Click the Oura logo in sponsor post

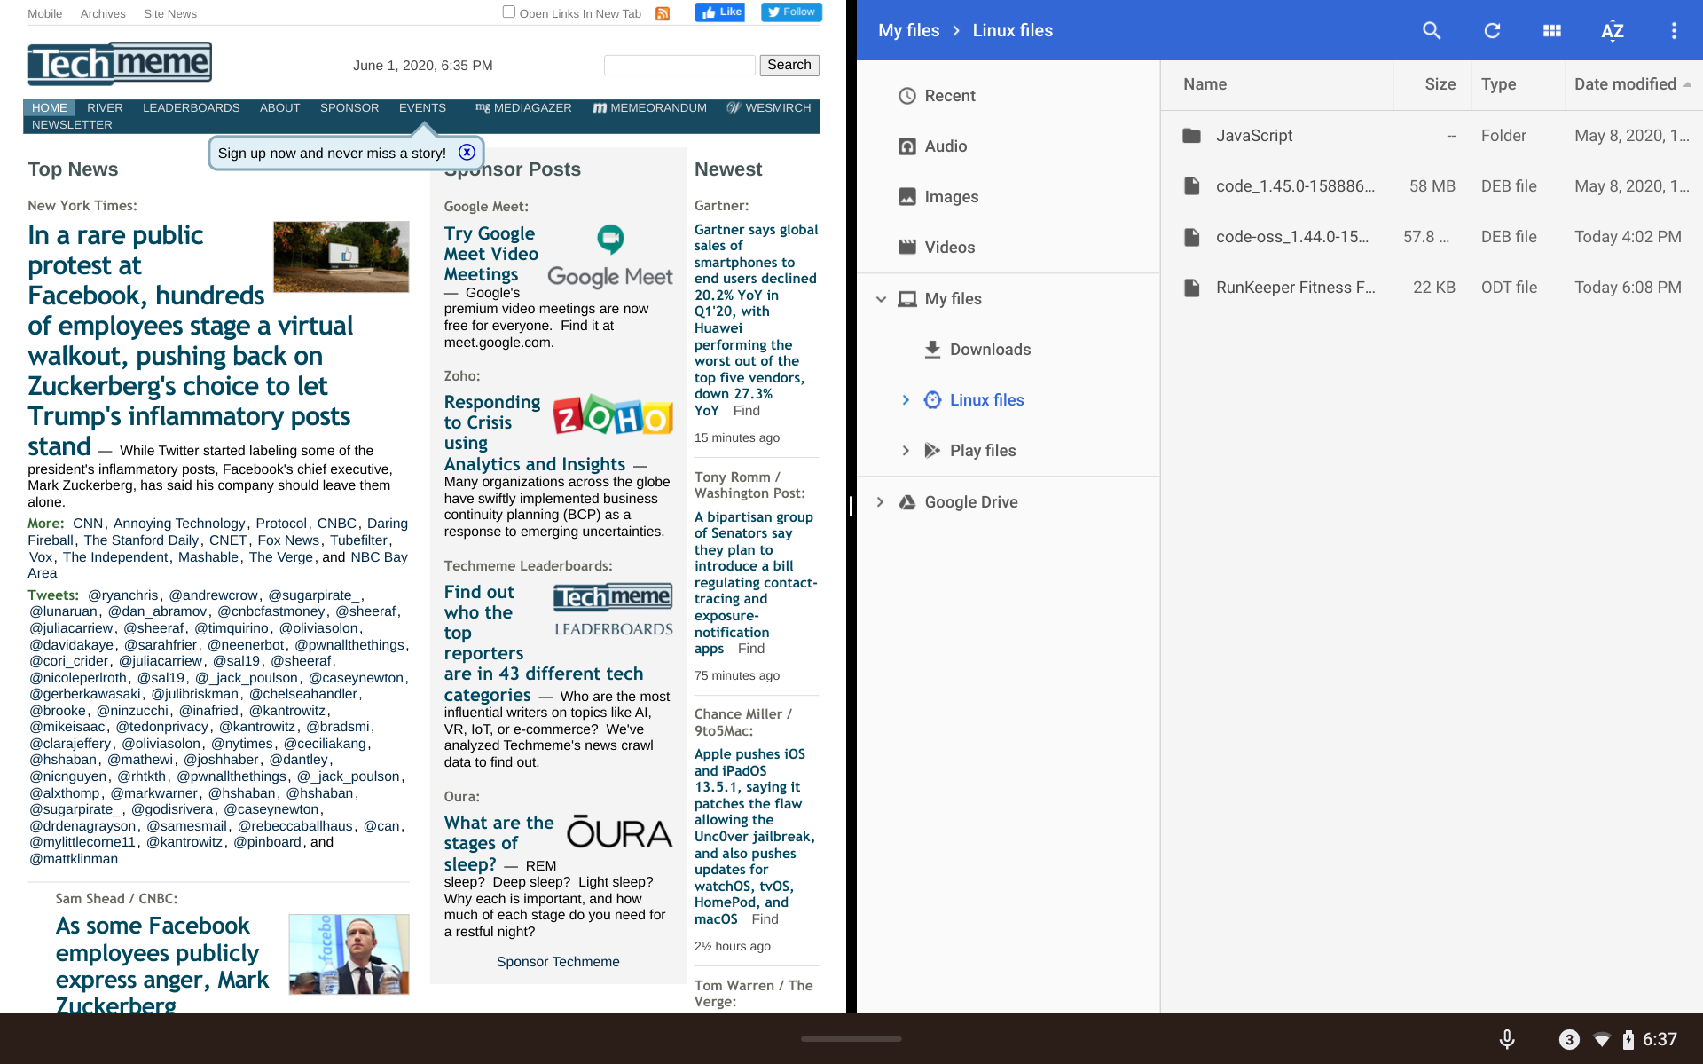tap(619, 832)
